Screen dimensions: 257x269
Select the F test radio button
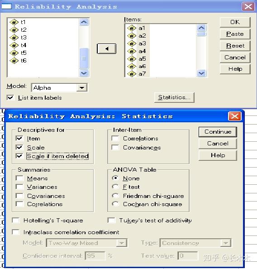coord(115,187)
